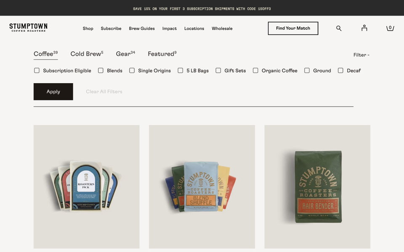404x252 pixels.
Task: Select the Coffee category tab
Action: pyautogui.click(x=45, y=54)
